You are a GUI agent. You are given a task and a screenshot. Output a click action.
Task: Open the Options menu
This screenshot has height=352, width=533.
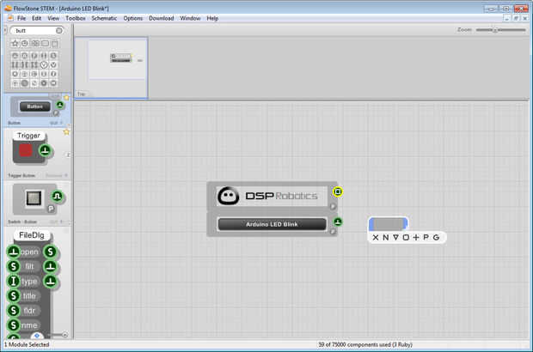(133, 18)
